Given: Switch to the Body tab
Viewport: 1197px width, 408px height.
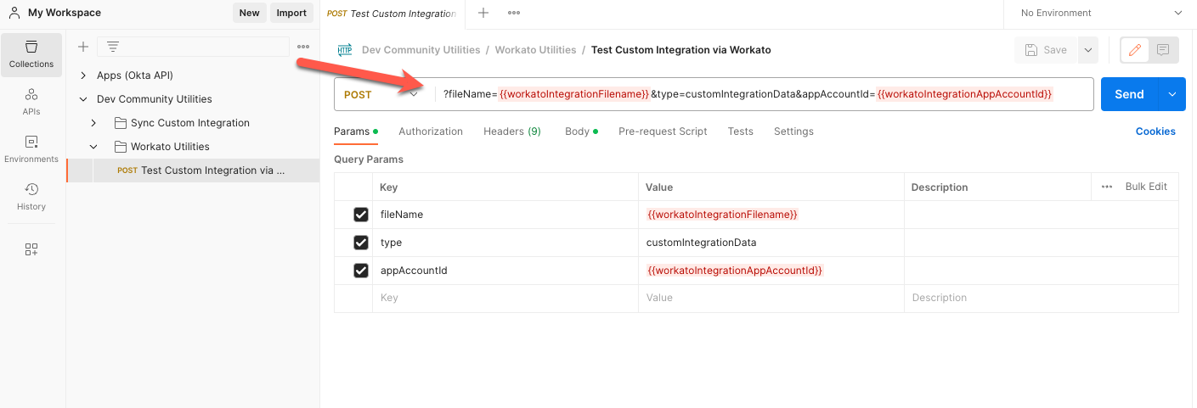Looking at the screenshot, I should 581,131.
